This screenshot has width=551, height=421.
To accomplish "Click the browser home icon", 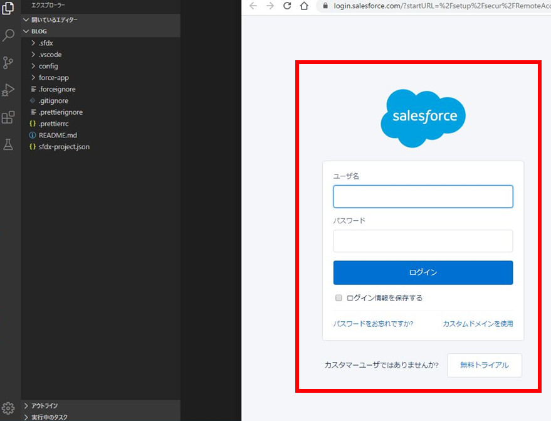I will [x=304, y=6].
